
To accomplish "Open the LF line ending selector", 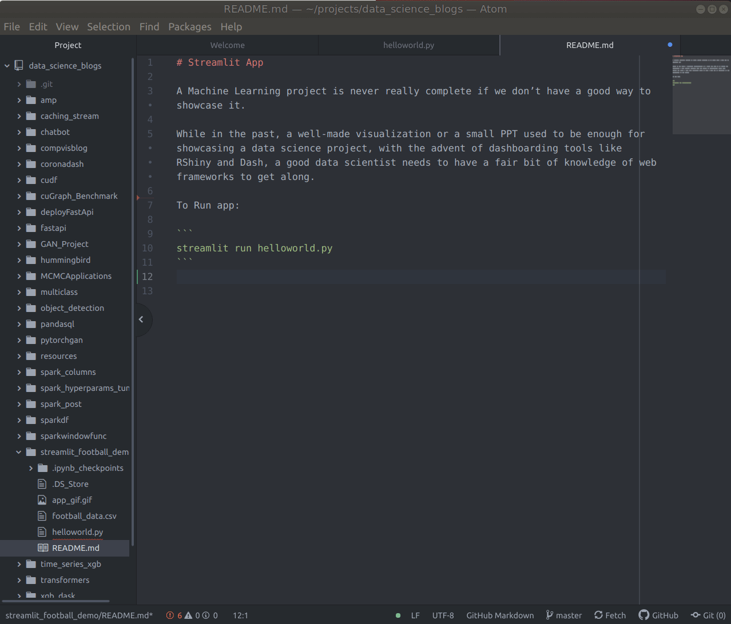I will pyautogui.click(x=415, y=615).
